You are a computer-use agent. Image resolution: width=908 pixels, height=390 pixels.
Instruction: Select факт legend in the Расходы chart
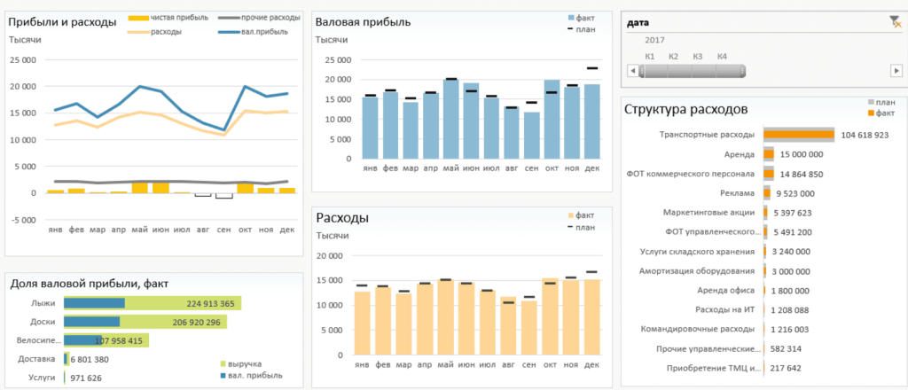click(581, 215)
